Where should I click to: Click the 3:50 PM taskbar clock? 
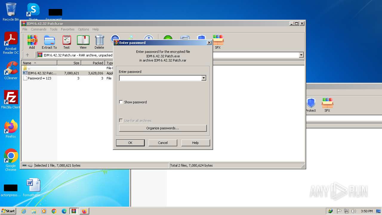coord(366,211)
